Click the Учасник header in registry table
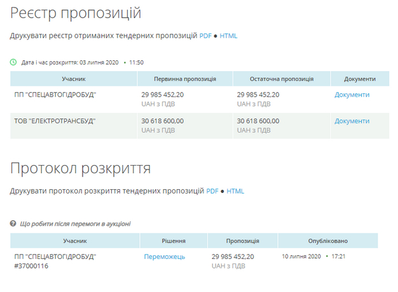Screen dimensions: 398x292 [x=74, y=79]
